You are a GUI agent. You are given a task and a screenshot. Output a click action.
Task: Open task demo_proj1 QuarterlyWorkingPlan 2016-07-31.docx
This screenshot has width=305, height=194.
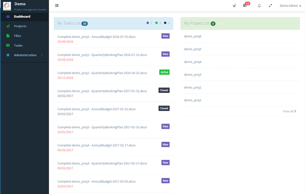[x=102, y=55]
